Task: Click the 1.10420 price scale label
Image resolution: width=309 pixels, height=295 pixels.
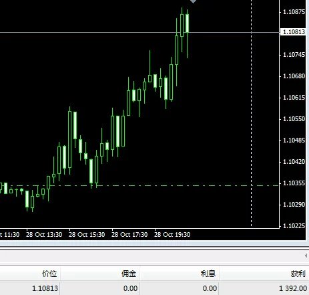Action: 294,162
